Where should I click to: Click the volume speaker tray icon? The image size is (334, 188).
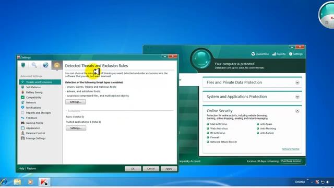pyautogui.click(x=328, y=182)
